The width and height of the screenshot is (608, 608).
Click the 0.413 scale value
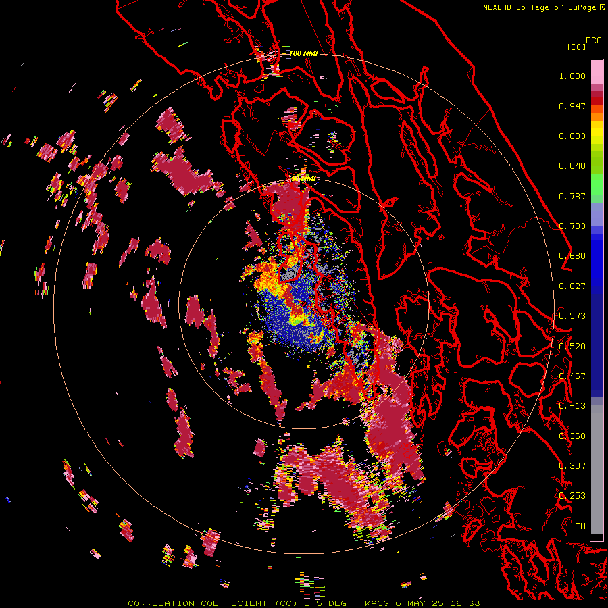(x=572, y=406)
